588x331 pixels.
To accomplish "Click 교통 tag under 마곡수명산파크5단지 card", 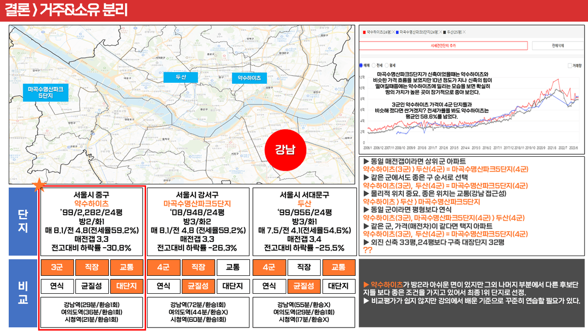I will click(x=233, y=267).
